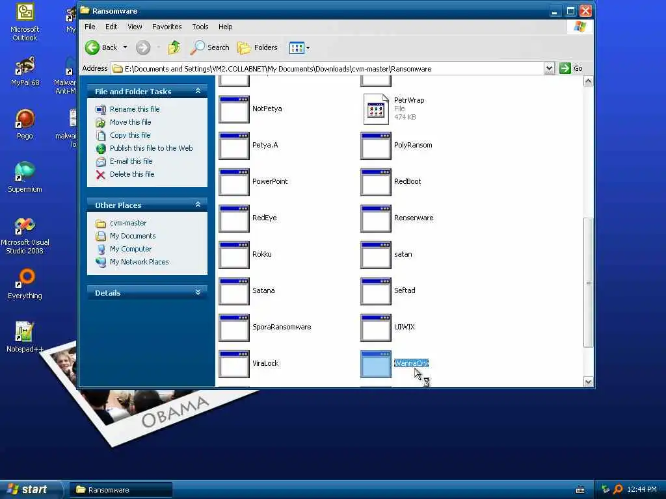Select the PowerPoint file icon
Screen dimensions: 666x499
(x=234, y=182)
